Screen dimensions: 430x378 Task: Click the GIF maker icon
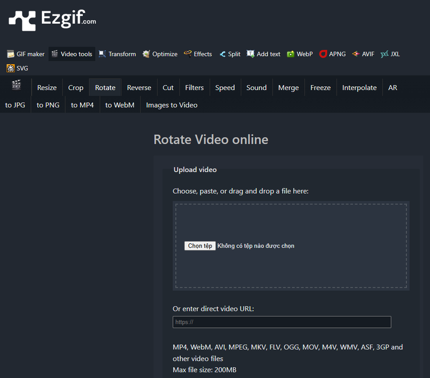[10, 54]
